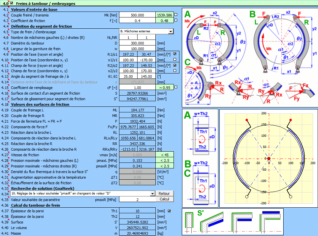The image size is (318, 236).
Task: Select the Le volume value 2607521.902
Action: tap(138, 228)
